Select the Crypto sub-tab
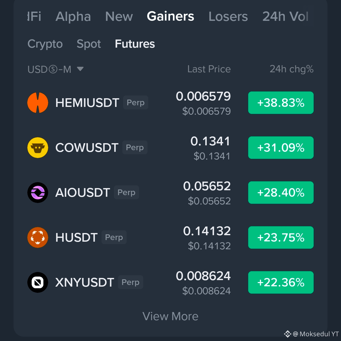The width and height of the screenshot is (341, 341). tap(45, 44)
